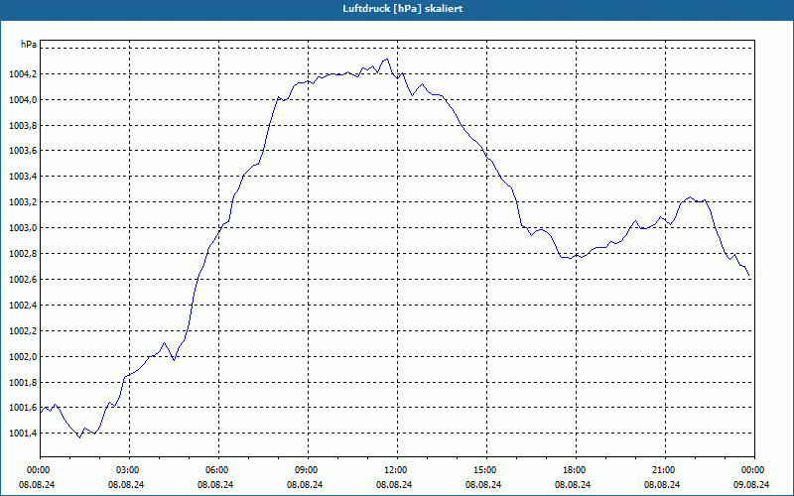The image size is (794, 496).
Task: Click the "06:00" time label
Action: [x=215, y=470]
